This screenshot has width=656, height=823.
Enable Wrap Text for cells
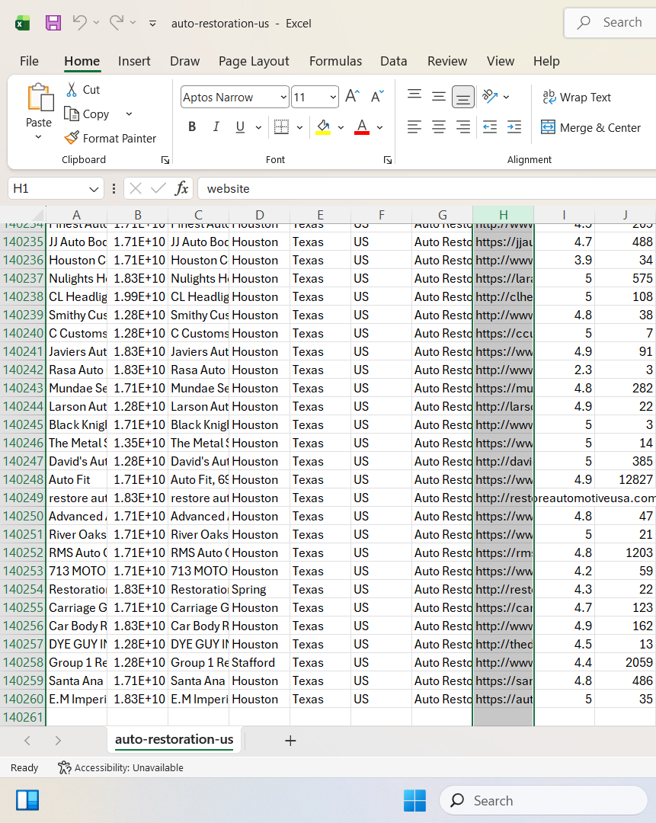[577, 97]
